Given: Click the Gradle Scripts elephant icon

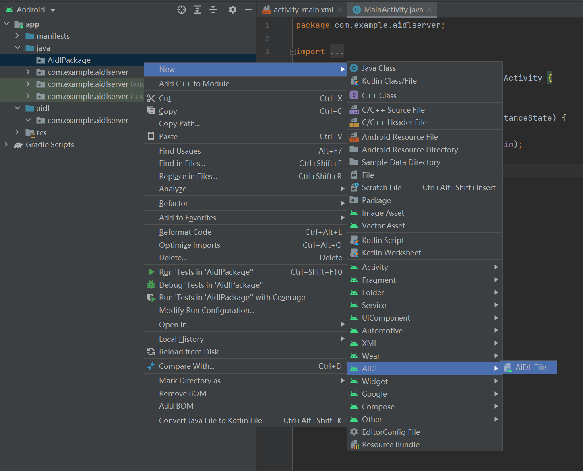Looking at the screenshot, I should 19,145.
